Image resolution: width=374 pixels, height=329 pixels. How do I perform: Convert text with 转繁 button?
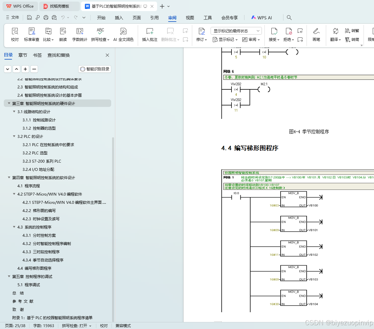pyautogui.click(x=352, y=30)
